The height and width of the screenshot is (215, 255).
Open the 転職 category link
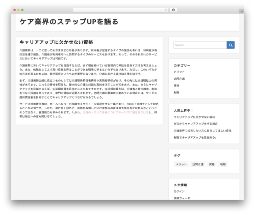point(176,93)
